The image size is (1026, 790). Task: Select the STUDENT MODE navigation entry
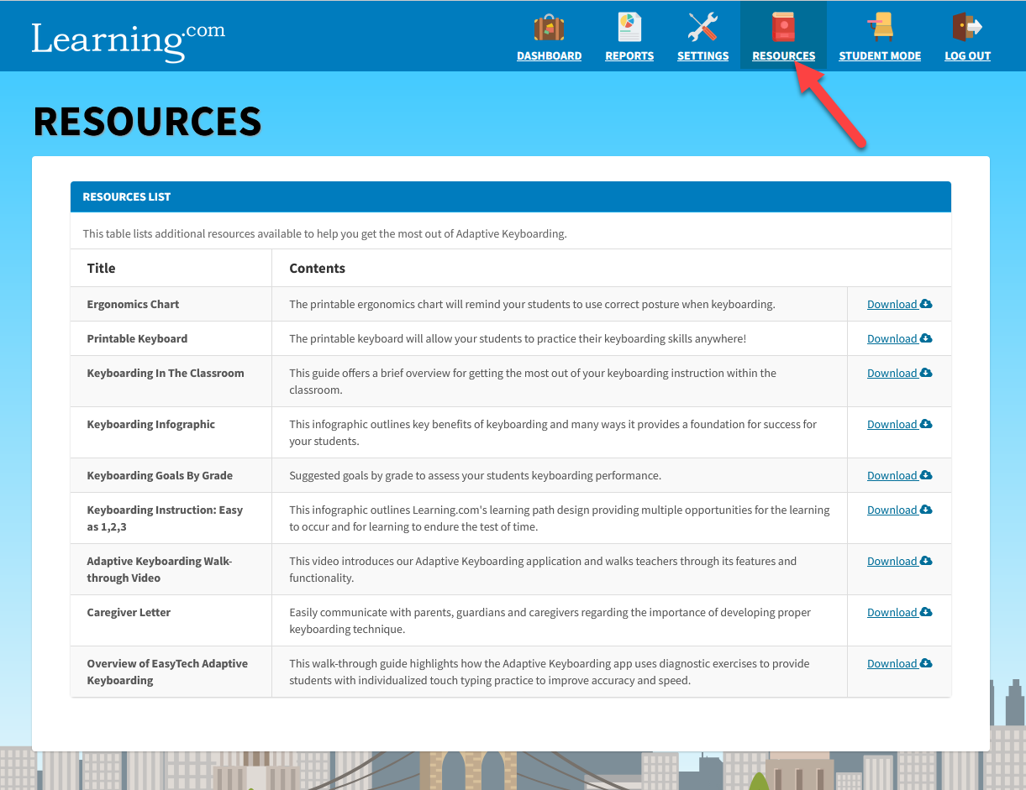[880, 55]
